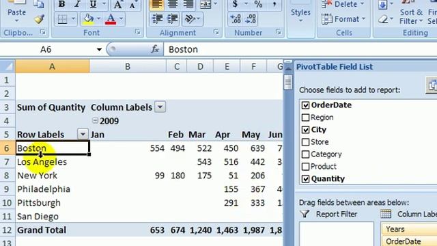This screenshot has width=437, height=246.
Task: Click into the formula bar showing Boston
Action: pos(300,49)
